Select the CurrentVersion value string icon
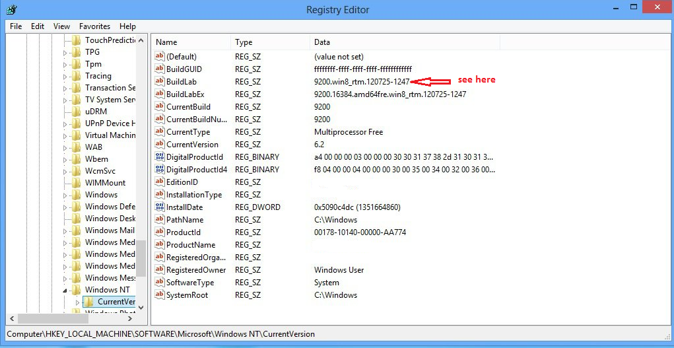This screenshot has height=348, width=674. (160, 144)
